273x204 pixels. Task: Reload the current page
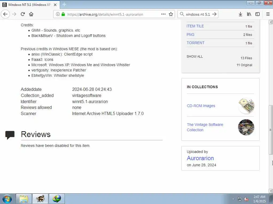click(23, 14)
